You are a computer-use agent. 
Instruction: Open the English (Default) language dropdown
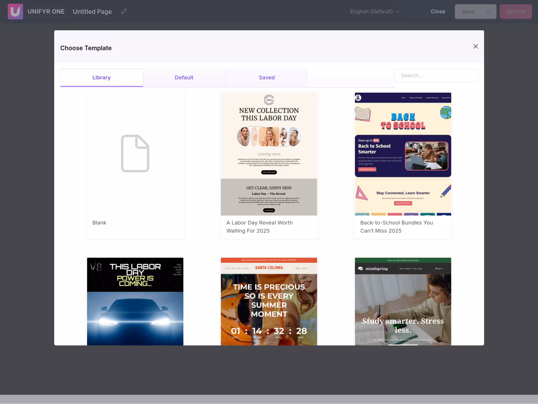point(375,12)
